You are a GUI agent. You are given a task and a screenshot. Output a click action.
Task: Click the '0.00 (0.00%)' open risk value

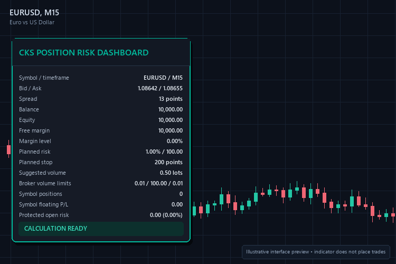166,215
